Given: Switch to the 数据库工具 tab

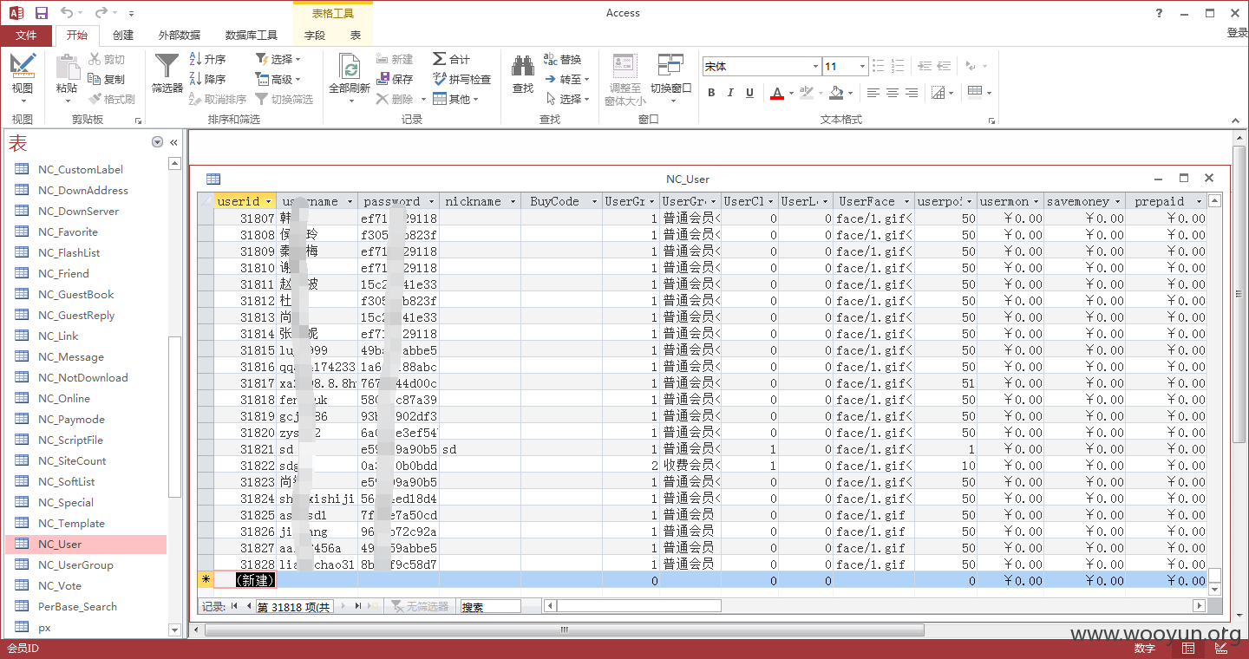Looking at the screenshot, I should [252, 36].
